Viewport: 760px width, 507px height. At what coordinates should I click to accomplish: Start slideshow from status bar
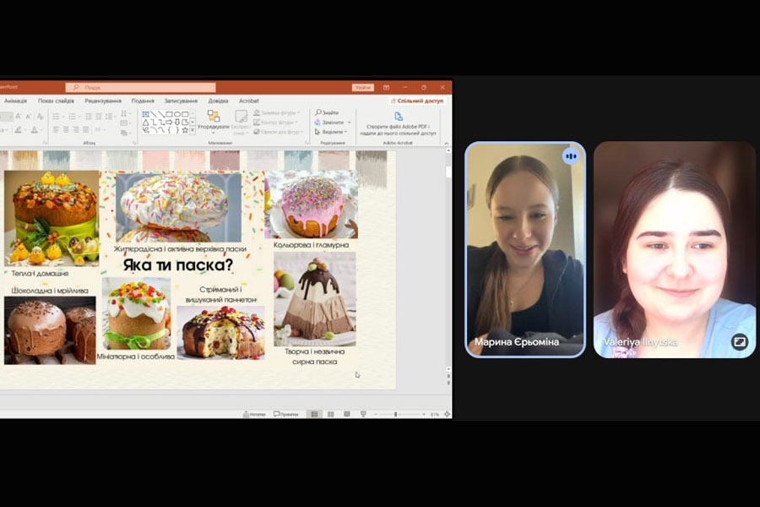[363, 414]
